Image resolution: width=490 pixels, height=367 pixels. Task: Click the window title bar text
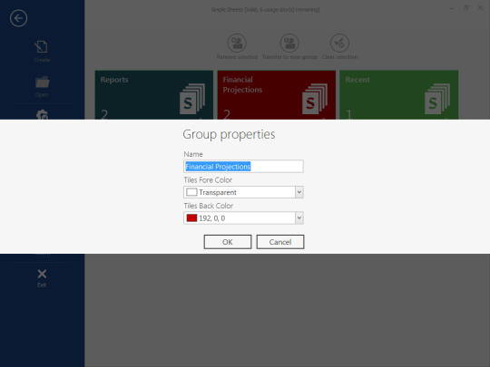(x=265, y=10)
